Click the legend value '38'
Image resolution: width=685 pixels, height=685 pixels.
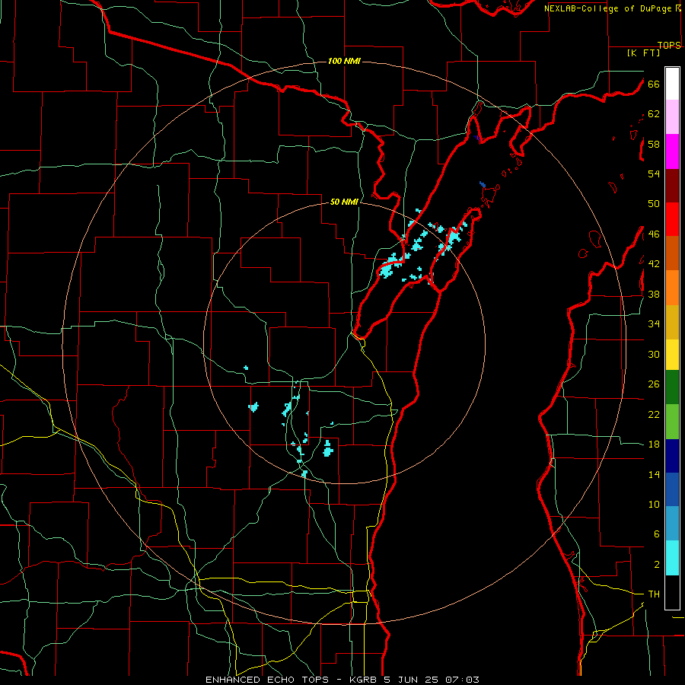(x=654, y=294)
